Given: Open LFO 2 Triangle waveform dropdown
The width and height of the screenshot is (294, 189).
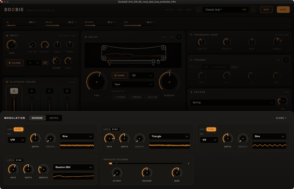Looking at the screenshot, I should point(170,136).
